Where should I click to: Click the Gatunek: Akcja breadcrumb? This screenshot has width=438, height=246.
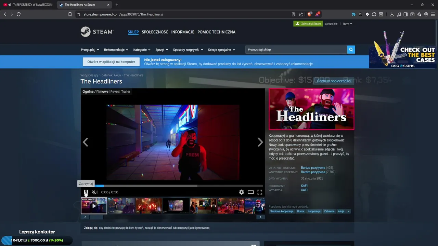pyautogui.click(x=111, y=75)
